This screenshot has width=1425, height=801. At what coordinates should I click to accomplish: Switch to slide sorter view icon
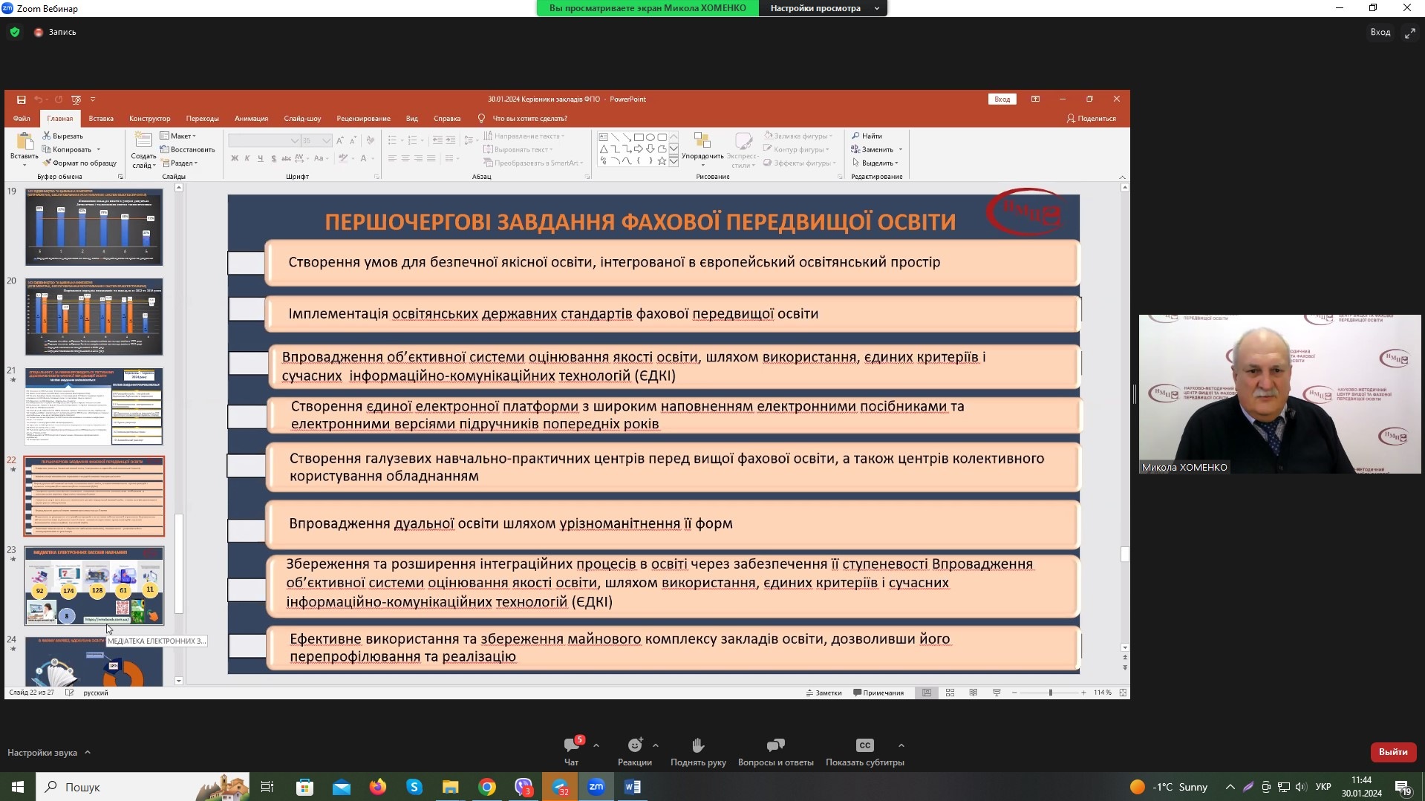(x=950, y=693)
